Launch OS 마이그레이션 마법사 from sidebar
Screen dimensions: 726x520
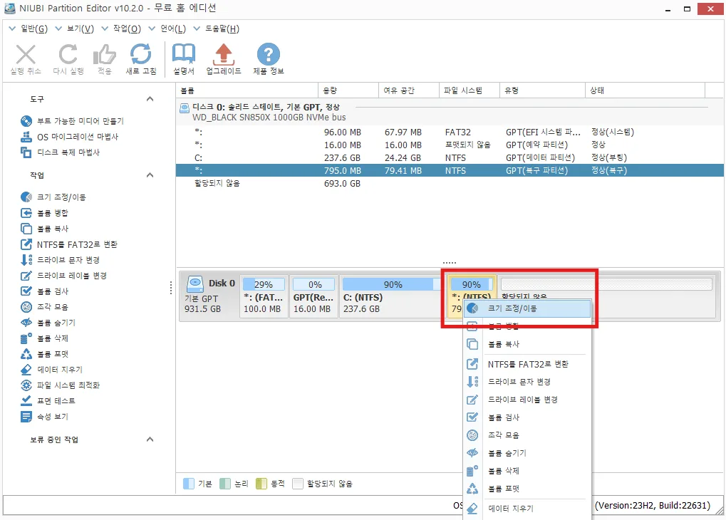point(69,137)
